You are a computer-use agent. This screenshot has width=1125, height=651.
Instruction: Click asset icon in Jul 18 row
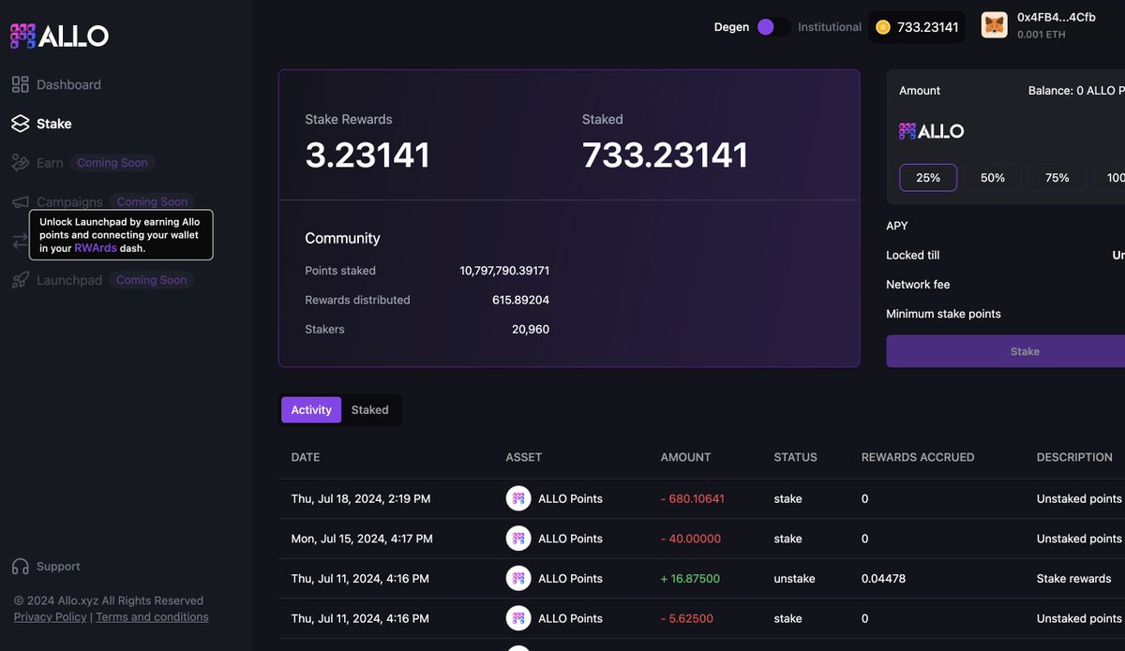click(518, 498)
